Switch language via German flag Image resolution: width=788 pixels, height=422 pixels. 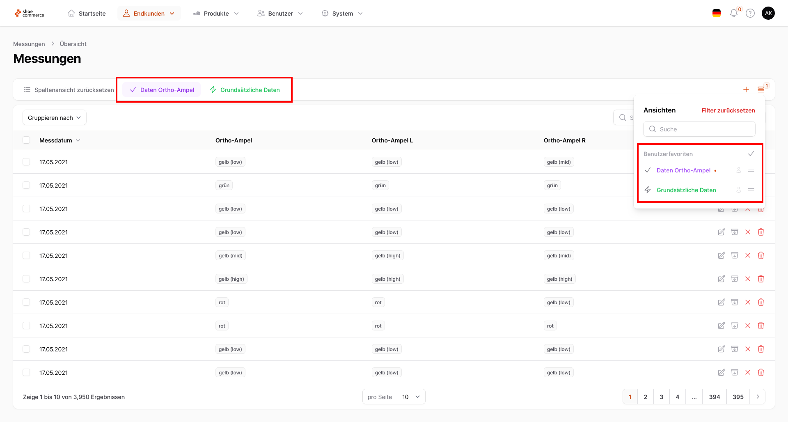pos(717,14)
